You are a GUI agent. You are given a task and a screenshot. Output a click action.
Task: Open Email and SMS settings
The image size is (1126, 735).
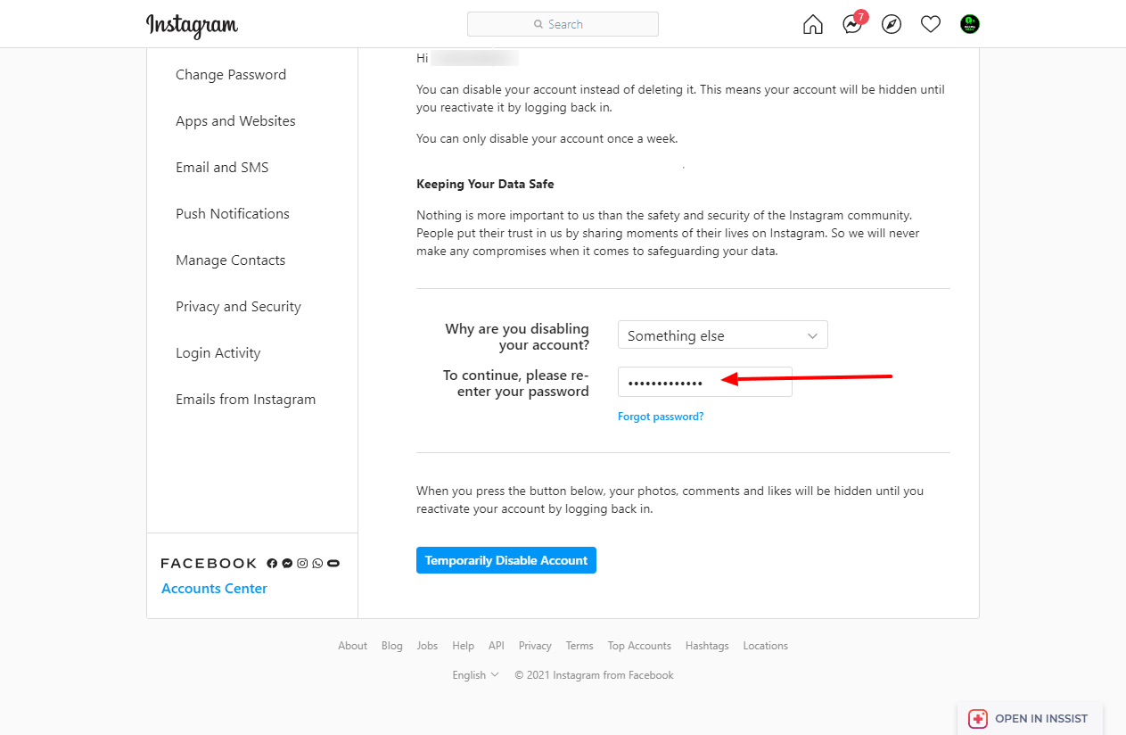tap(222, 168)
